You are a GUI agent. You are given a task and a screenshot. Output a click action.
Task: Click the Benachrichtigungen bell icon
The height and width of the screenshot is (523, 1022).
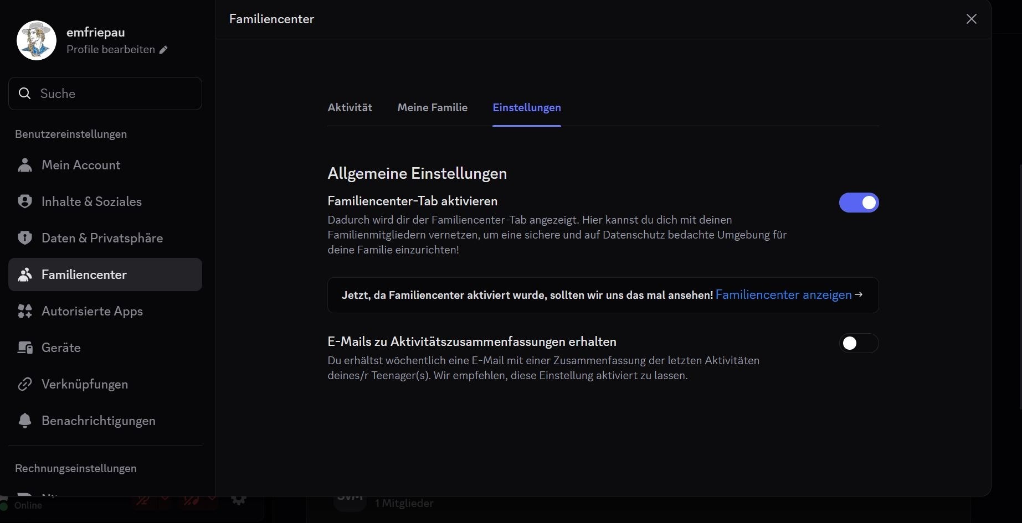25,421
